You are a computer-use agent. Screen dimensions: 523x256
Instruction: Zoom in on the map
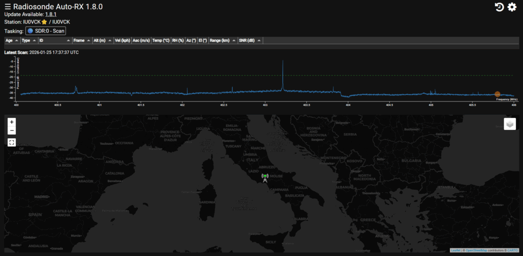tap(12, 122)
